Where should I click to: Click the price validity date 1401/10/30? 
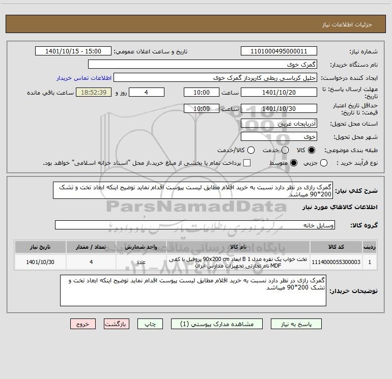279,108
